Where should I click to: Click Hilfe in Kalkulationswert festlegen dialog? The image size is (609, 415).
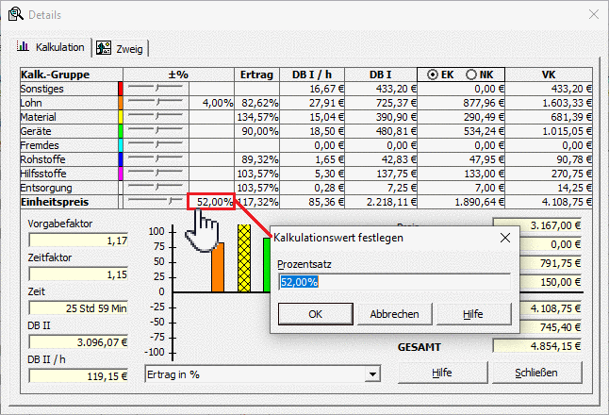coord(473,314)
